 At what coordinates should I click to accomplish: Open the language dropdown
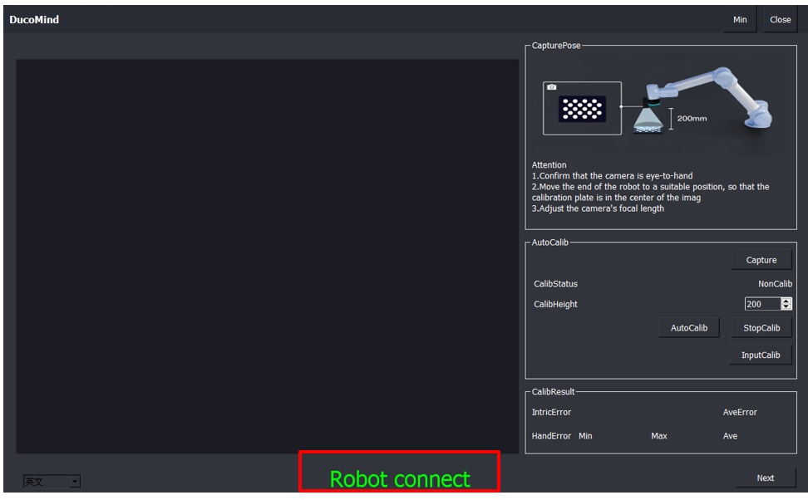52,482
